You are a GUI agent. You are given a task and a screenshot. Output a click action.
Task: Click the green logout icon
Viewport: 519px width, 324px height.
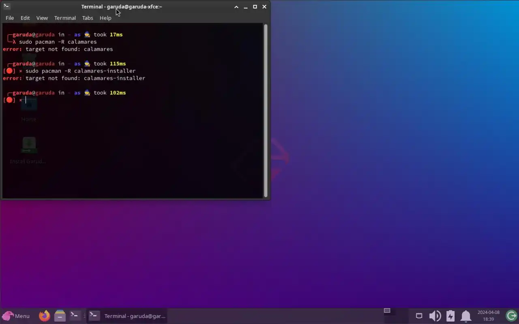tap(511, 315)
